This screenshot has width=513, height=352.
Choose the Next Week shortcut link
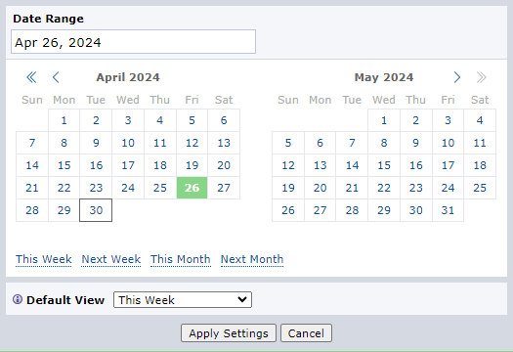(x=111, y=259)
